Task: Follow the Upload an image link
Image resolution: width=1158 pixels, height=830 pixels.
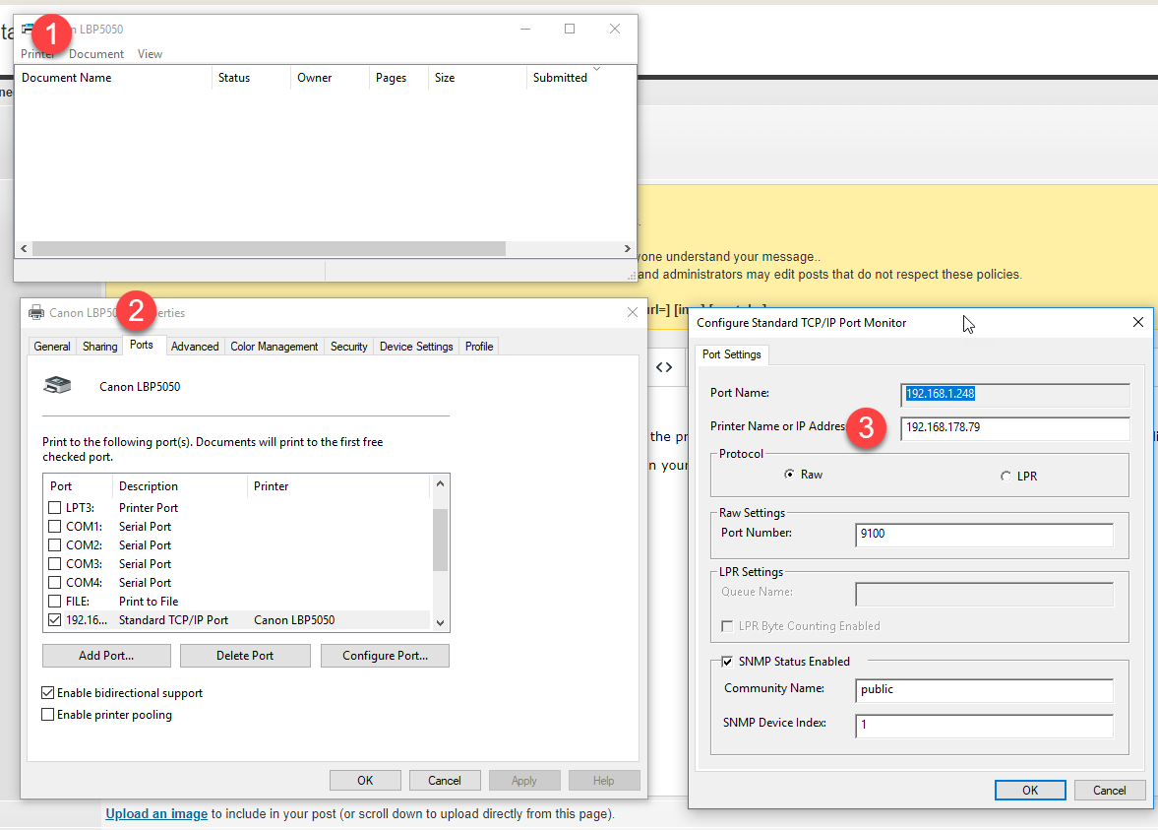Action: coord(156,813)
